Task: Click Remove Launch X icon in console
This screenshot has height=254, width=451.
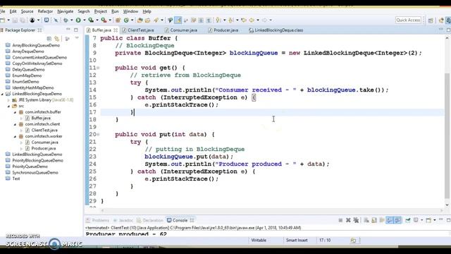Action: coord(348,220)
